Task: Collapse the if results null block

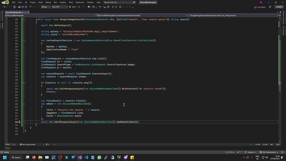Action: [x=24, y=83]
